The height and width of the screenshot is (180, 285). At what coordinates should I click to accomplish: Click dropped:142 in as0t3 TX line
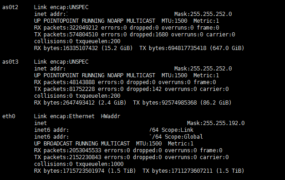[144, 89]
